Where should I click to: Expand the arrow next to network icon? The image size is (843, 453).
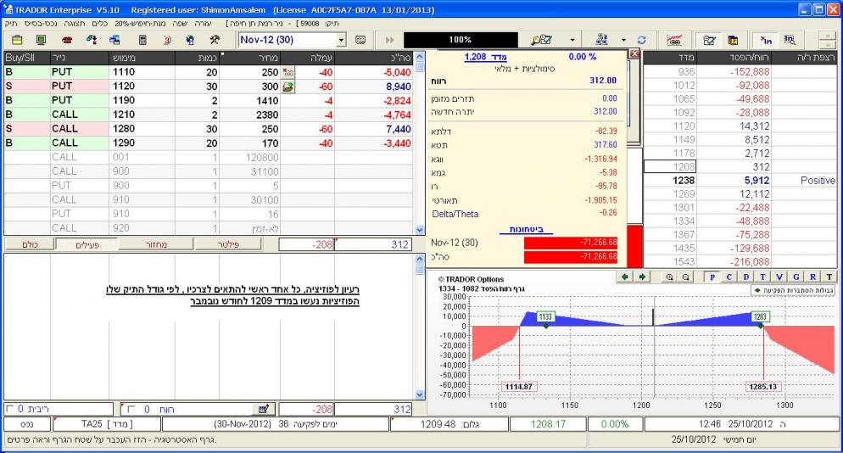(x=623, y=40)
